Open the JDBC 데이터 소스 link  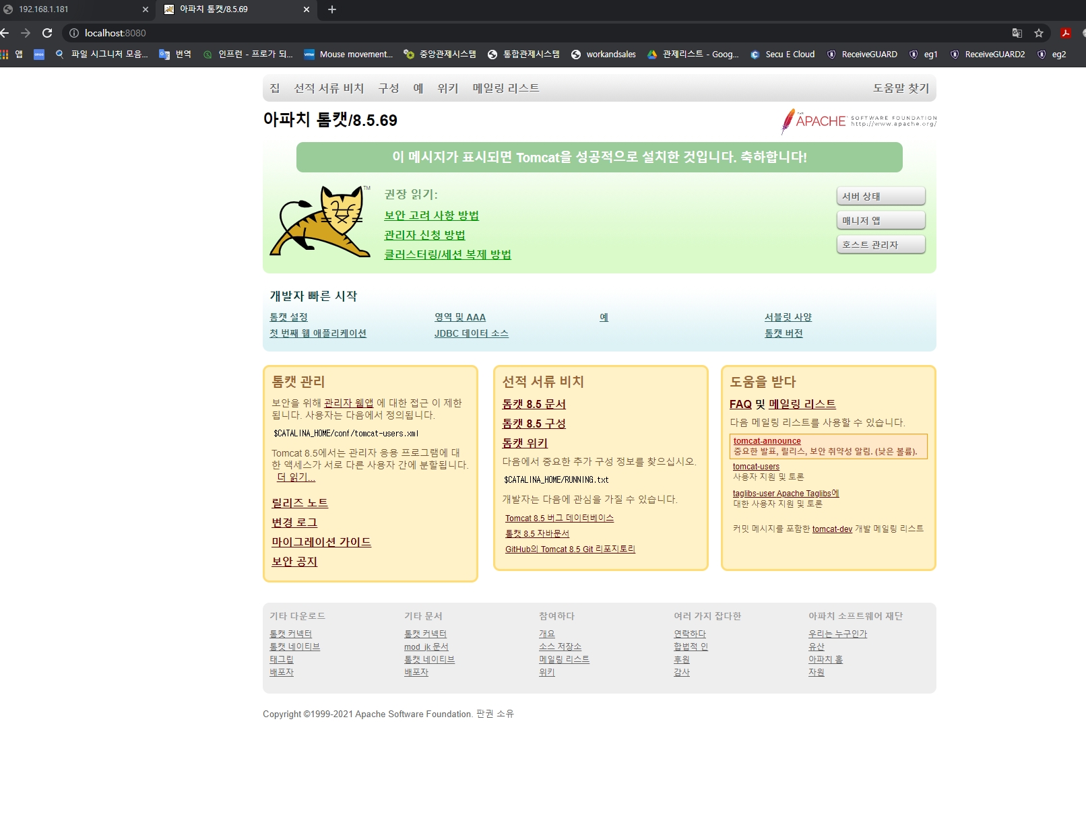click(x=471, y=333)
